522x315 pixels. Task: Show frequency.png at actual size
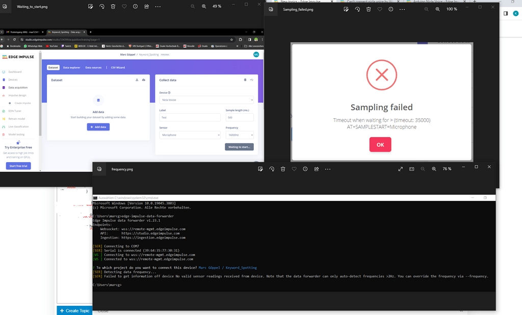[412, 169]
